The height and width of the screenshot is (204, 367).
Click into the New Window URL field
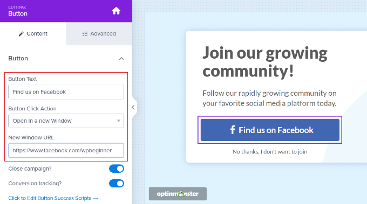[x=66, y=150]
